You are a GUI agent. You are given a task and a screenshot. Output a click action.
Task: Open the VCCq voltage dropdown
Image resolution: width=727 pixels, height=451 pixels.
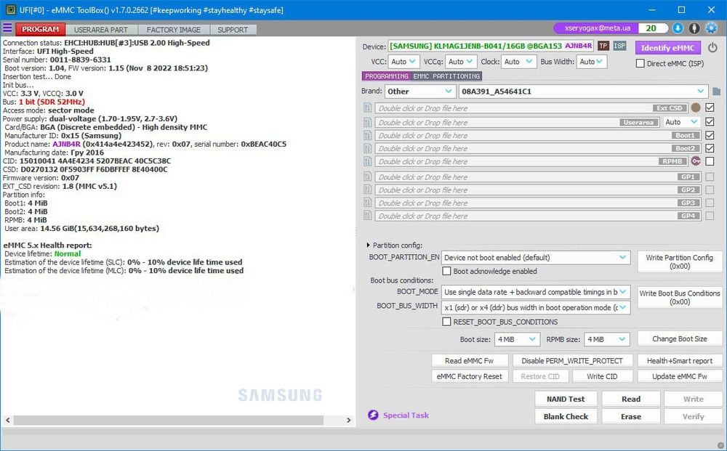coord(461,61)
